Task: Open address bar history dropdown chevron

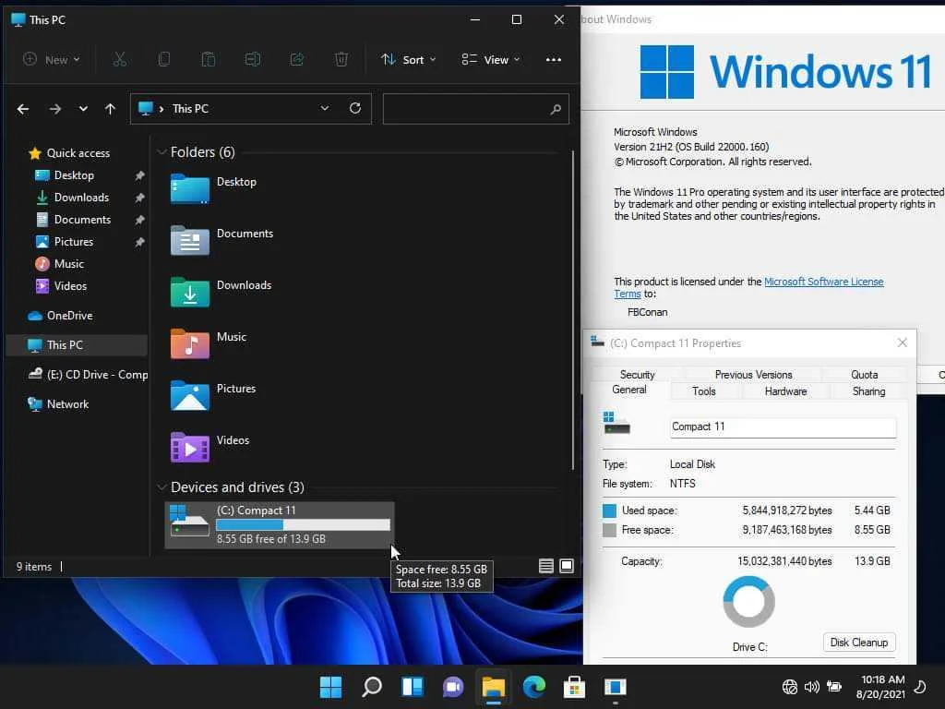Action: (325, 108)
